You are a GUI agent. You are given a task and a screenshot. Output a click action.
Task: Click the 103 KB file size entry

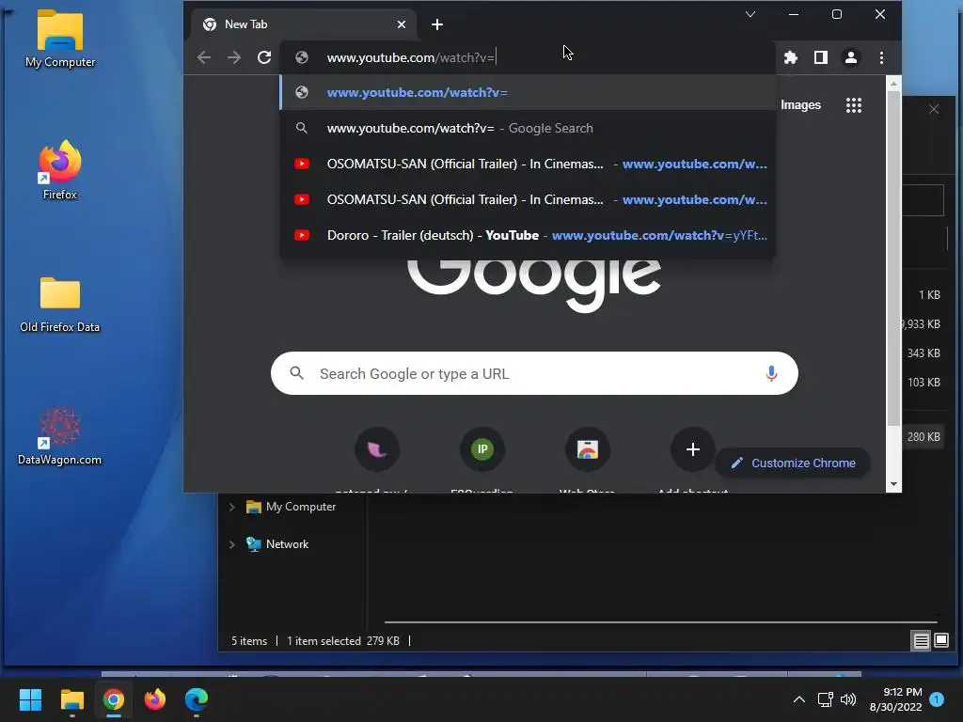(924, 382)
